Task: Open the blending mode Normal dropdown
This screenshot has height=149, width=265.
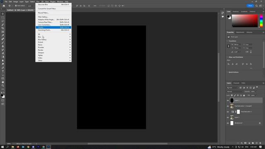Action: [235, 91]
